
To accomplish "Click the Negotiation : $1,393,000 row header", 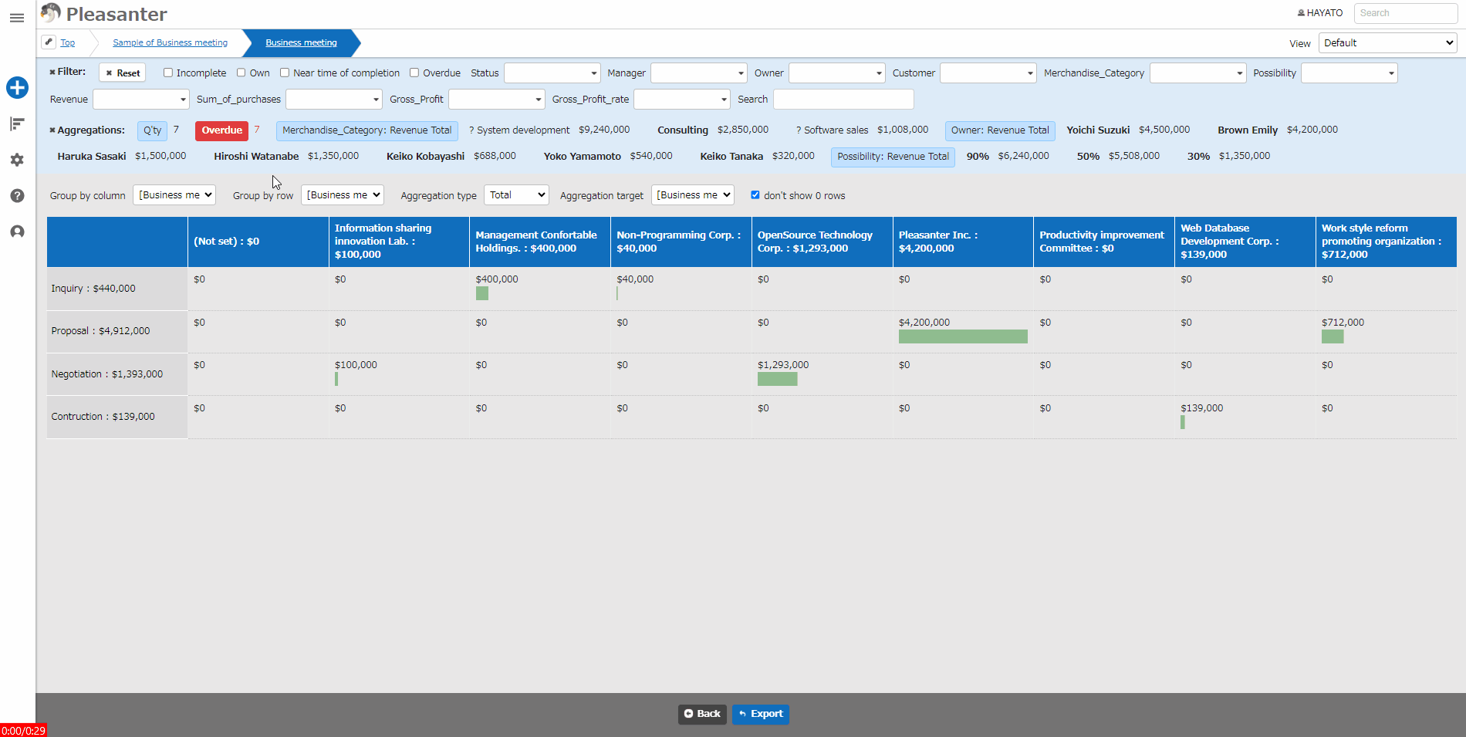I will [117, 374].
